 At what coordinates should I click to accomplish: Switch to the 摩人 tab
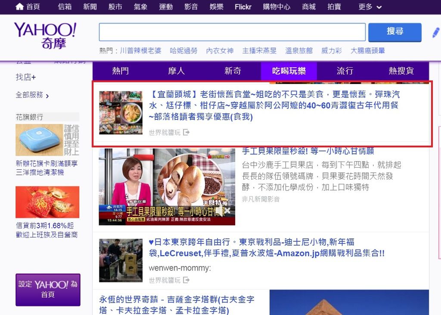click(177, 71)
